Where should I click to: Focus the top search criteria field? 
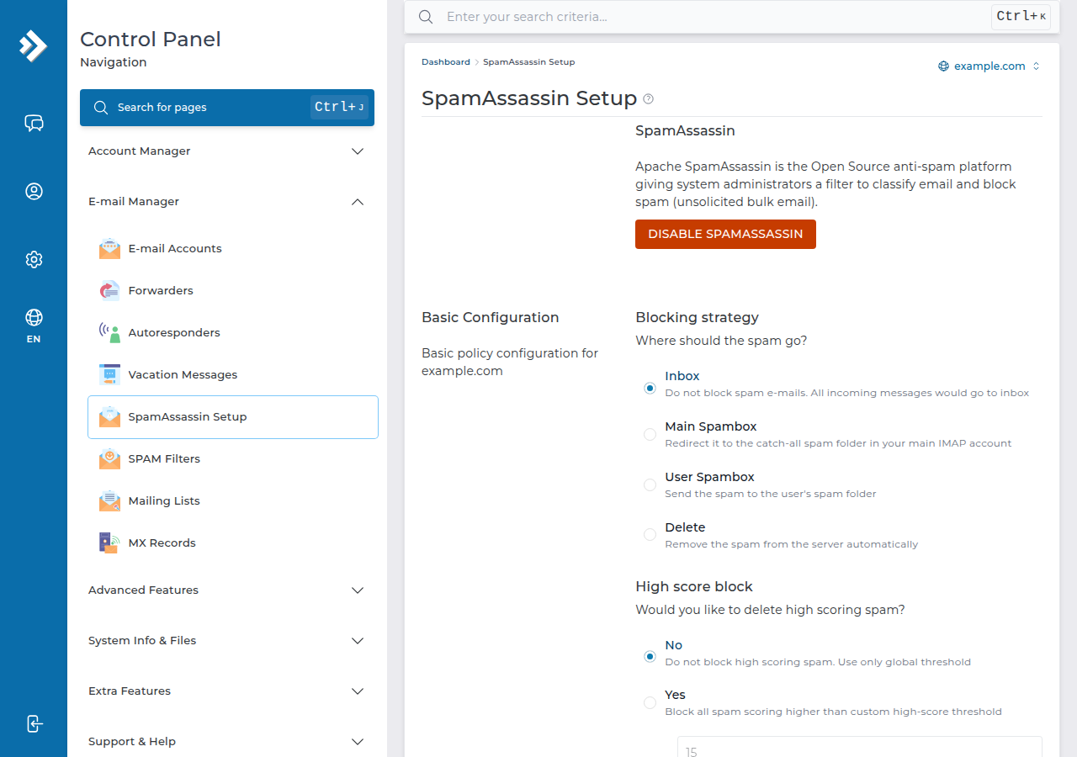pos(715,17)
